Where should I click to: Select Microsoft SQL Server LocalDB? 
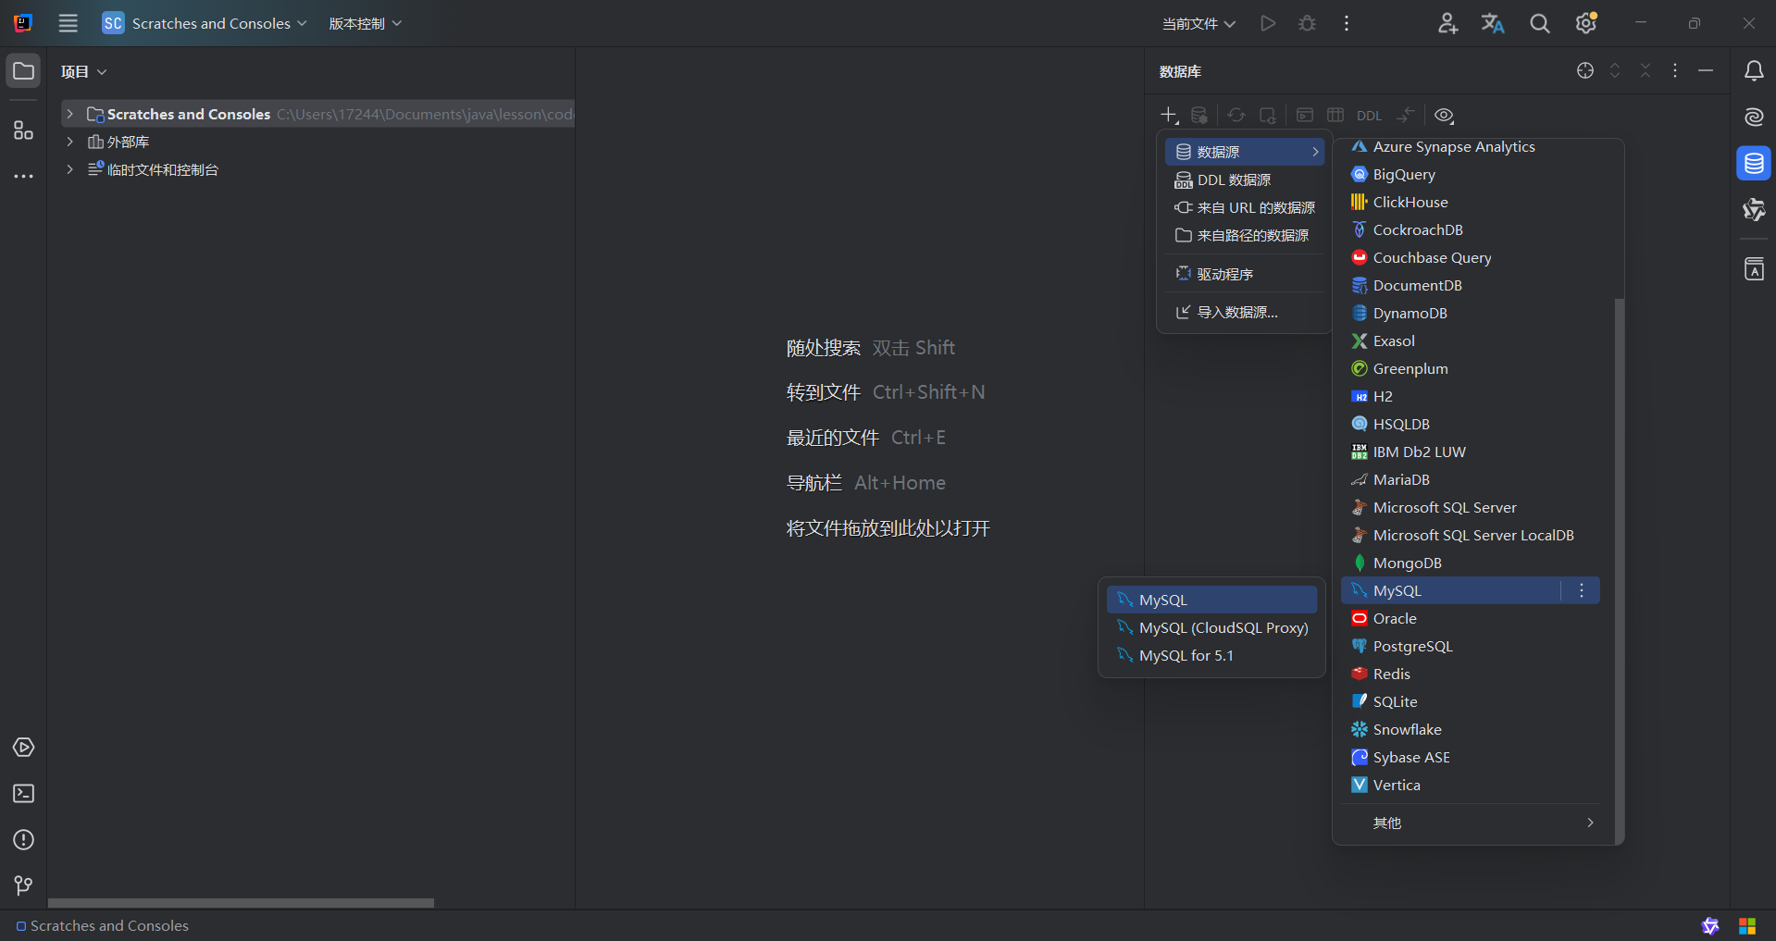pyautogui.click(x=1471, y=535)
